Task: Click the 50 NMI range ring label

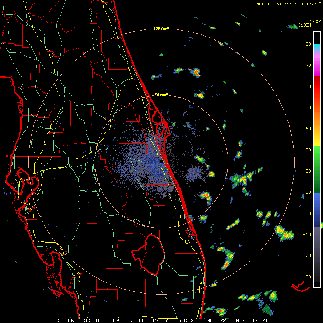Action: coord(161,95)
